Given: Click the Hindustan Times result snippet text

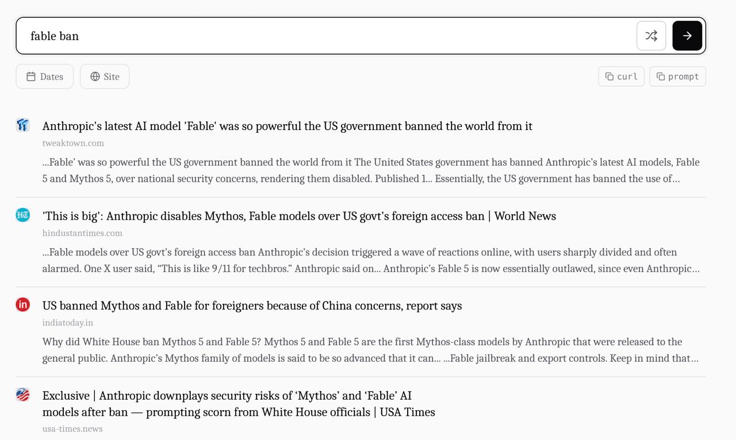Looking at the screenshot, I should (371, 260).
